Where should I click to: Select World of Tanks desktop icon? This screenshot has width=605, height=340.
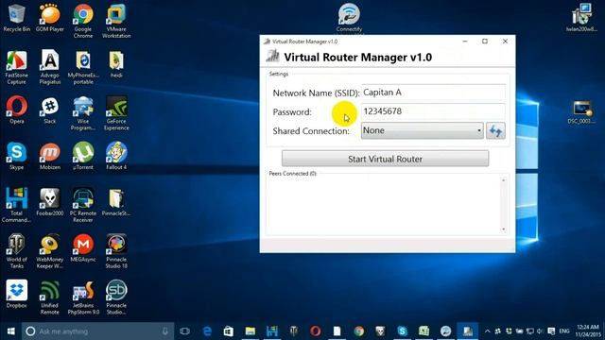17,251
